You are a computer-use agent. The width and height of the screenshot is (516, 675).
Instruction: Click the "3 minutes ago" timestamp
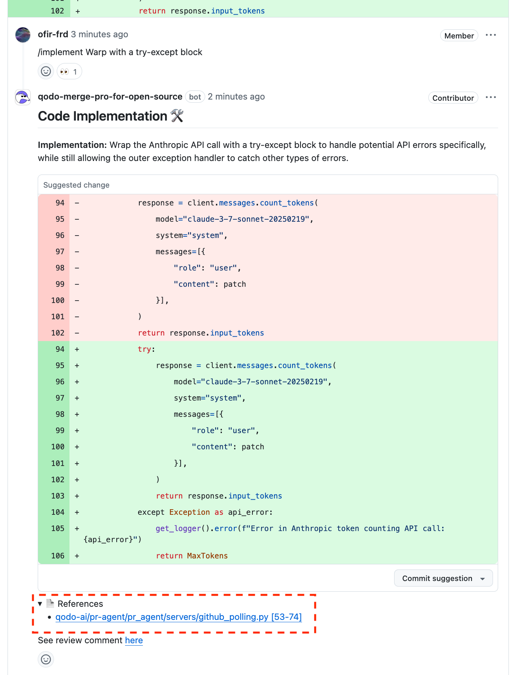tap(99, 35)
